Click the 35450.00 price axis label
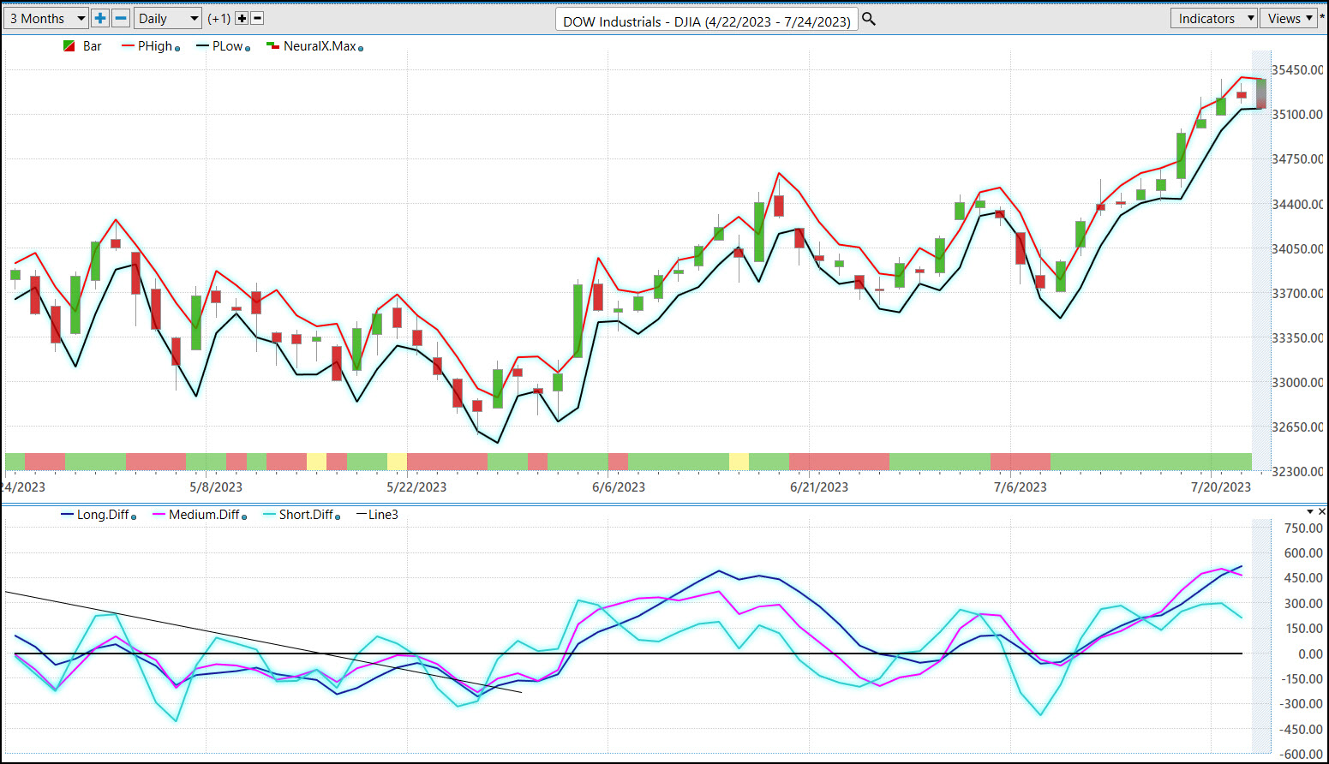This screenshot has width=1329, height=764. [1297, 70]
